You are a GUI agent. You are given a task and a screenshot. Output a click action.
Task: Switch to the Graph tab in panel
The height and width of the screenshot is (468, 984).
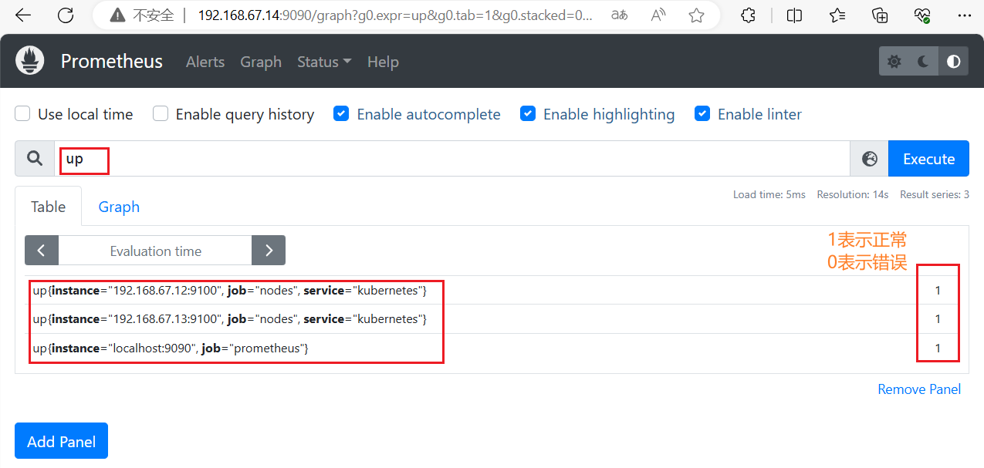[x=119, y=207]
